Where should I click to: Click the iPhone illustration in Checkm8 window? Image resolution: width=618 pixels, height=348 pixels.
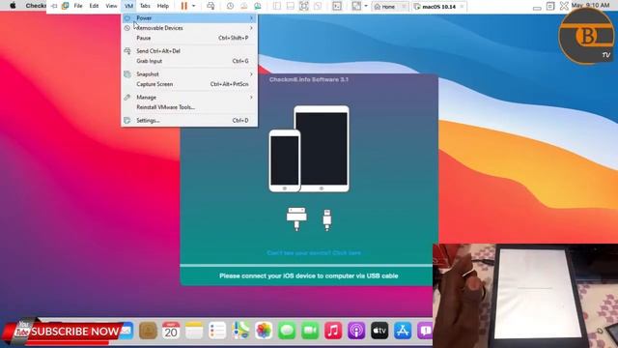coord(285,161)
